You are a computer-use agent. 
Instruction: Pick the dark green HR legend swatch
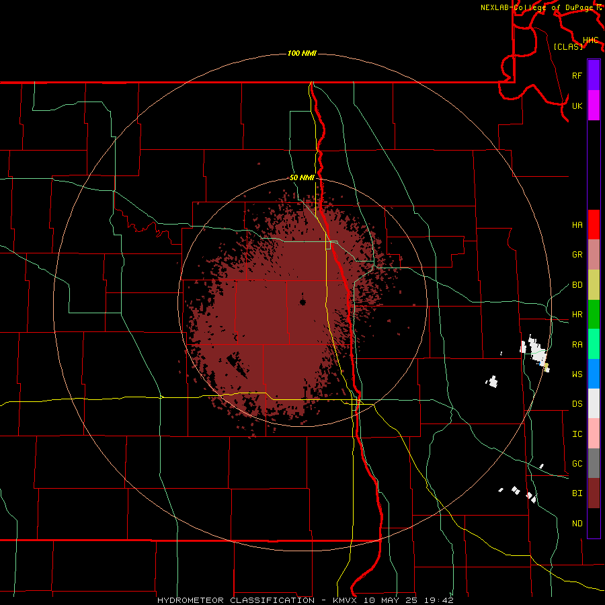pos(594,315)
